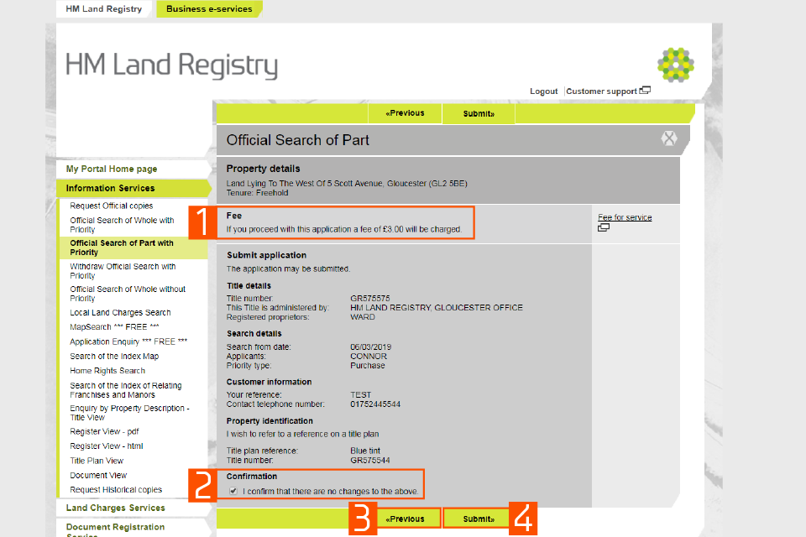
Task: Open Local Land Charges Search
Action: click(x=120, y=312)
